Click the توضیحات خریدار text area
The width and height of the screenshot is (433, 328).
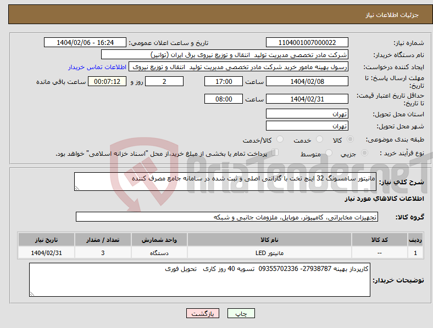pyautogui.click(x=199, y=280)
